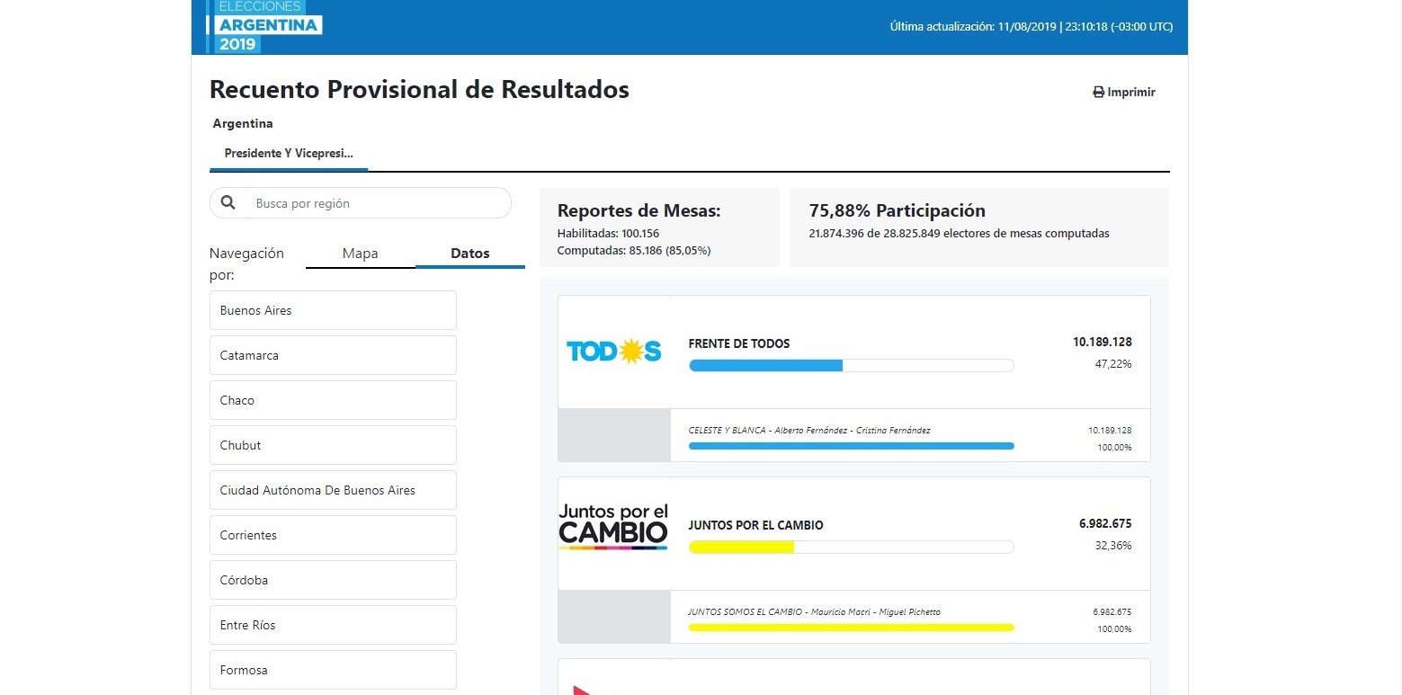This screenshot has height=695, width=1402.
Task: Click the search magnifier icon
Action: [x=228, y=203]
